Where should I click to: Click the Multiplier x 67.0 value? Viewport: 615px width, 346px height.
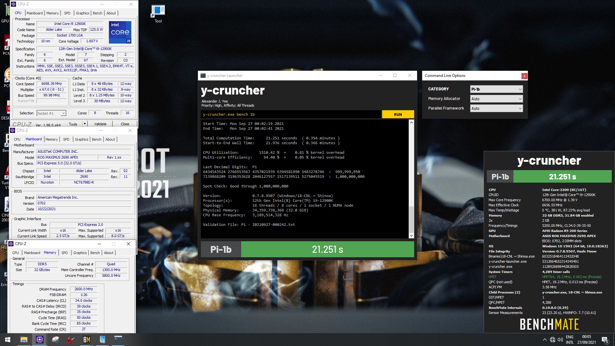(52, 89)
